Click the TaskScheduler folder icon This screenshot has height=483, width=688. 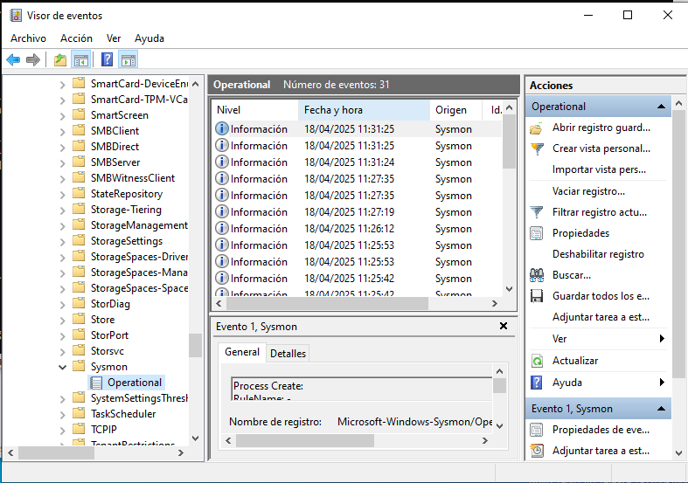click(79, 413)
